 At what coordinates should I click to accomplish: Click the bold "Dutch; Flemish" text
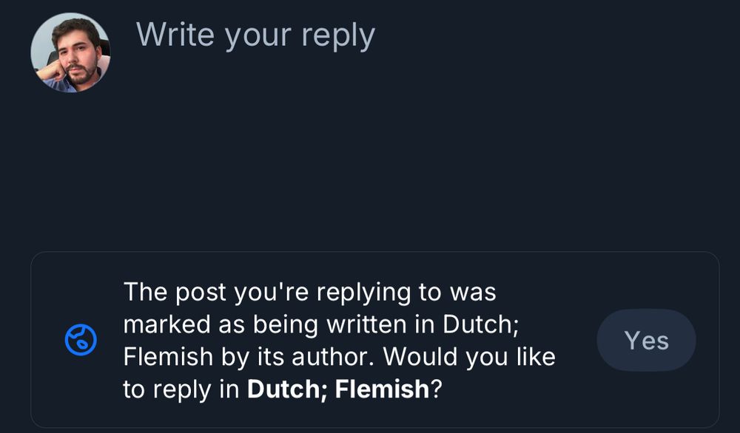pyautogui.click(x=337, y=389)
